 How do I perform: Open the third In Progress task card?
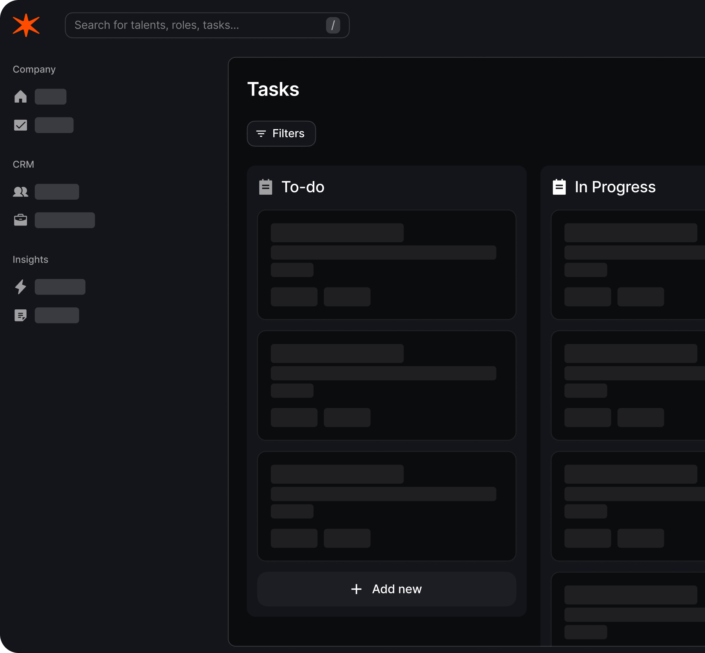[x=628, y=506]
